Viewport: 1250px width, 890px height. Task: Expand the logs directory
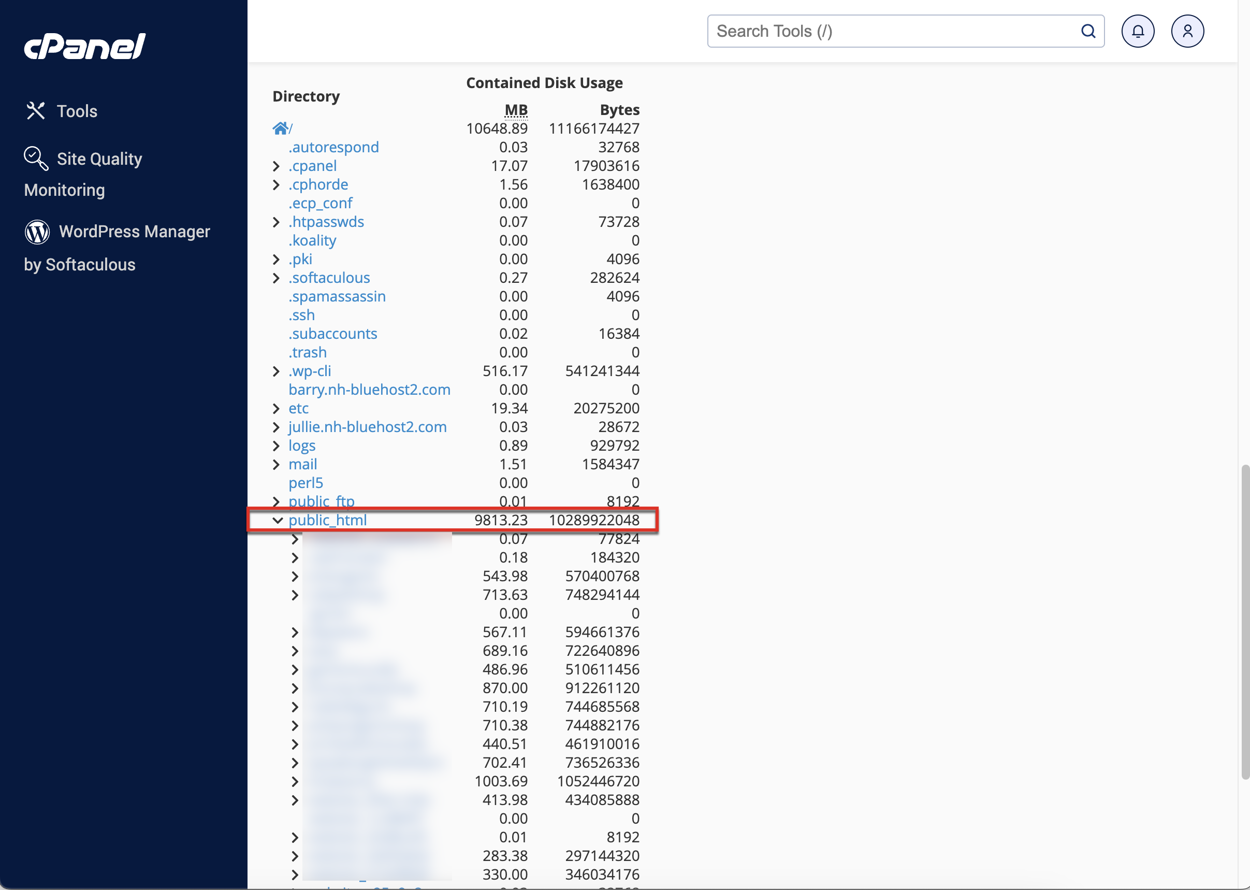pyautogui.click(x=276, y=446)
